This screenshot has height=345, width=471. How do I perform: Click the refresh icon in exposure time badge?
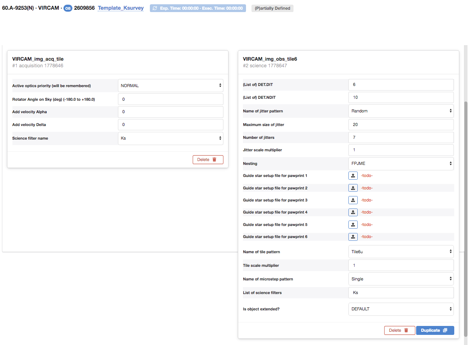[155, 8]
